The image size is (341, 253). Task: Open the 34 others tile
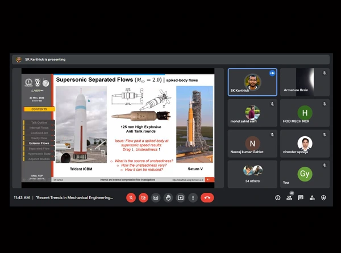tap(252, 174)
